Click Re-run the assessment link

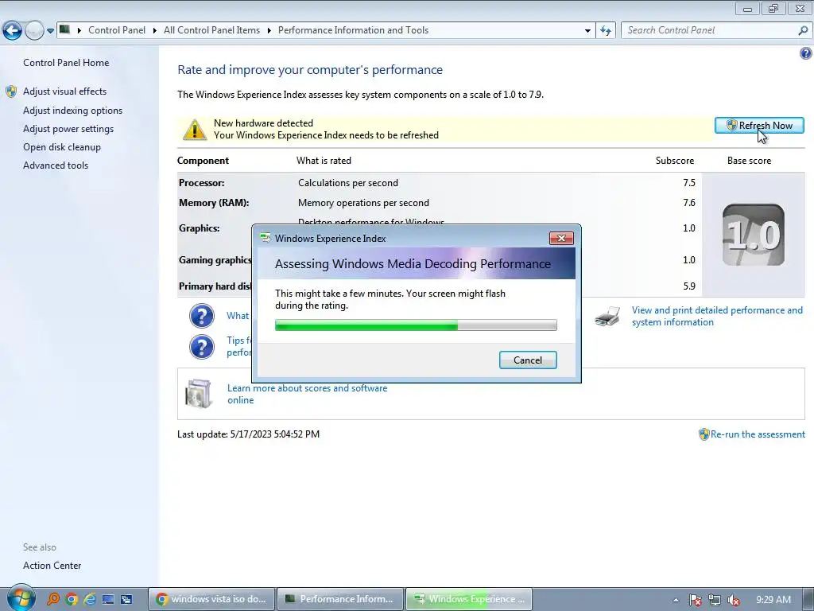[758, 434]
